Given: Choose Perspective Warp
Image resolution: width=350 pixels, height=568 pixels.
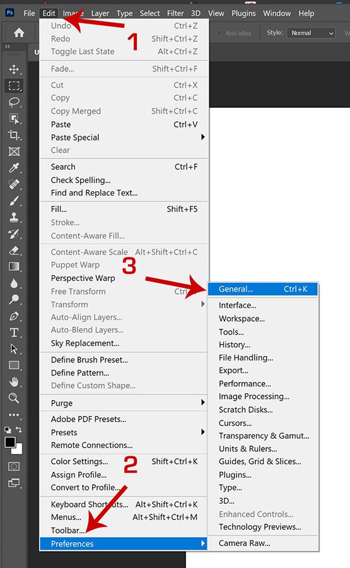Looking at the screenshot, I should (124, 278).
